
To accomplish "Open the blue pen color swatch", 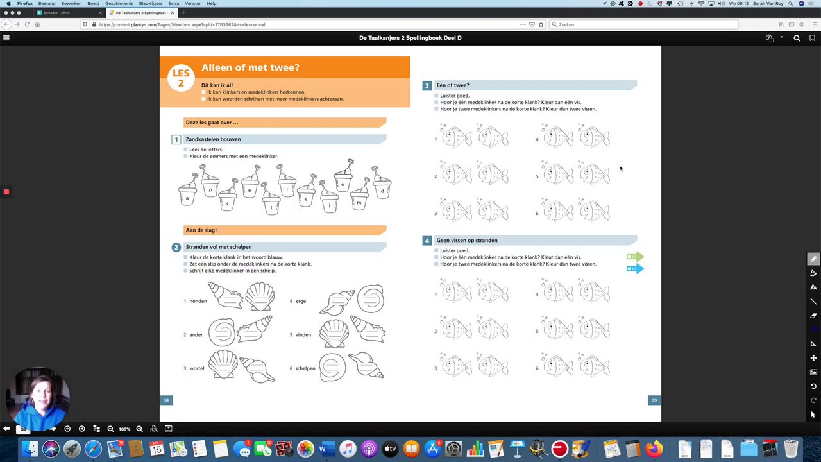I will click(813, 330).
